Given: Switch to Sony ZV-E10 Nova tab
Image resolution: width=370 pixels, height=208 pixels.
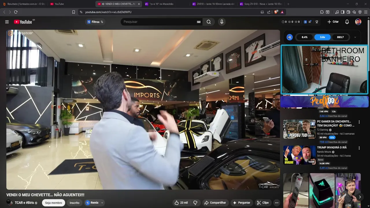Looking at the screenshot, I should 261,4.
